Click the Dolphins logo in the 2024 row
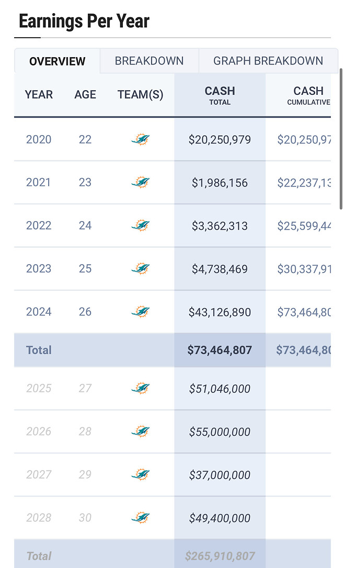The image size is (345, 568). [x=140, y=312]
